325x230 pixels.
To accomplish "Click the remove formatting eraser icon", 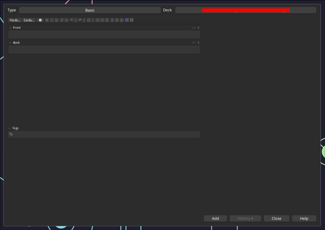I will pyautogui.click(x=89, y=20).
